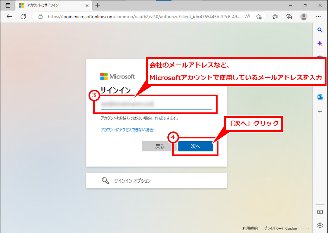This screenshot has width=328, height=233.
Task: Add this page to favorites
Action: (x=259, y=17)
